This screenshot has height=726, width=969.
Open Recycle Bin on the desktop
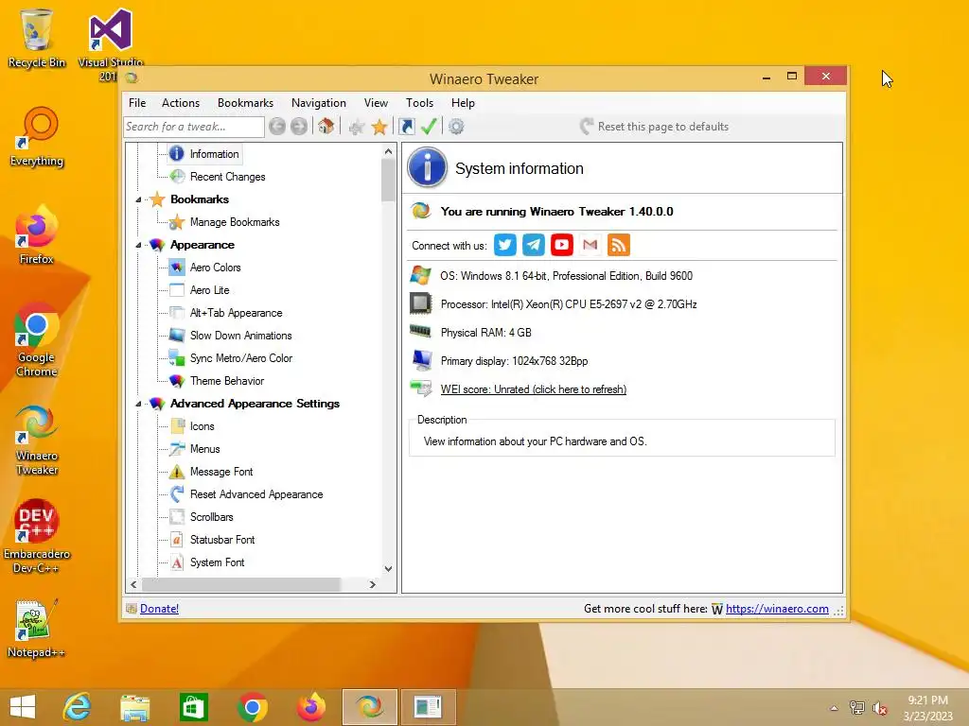37,39
